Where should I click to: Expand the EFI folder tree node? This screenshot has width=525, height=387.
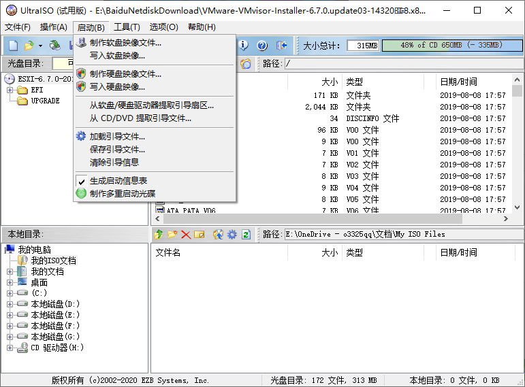(x=10, y=90)
